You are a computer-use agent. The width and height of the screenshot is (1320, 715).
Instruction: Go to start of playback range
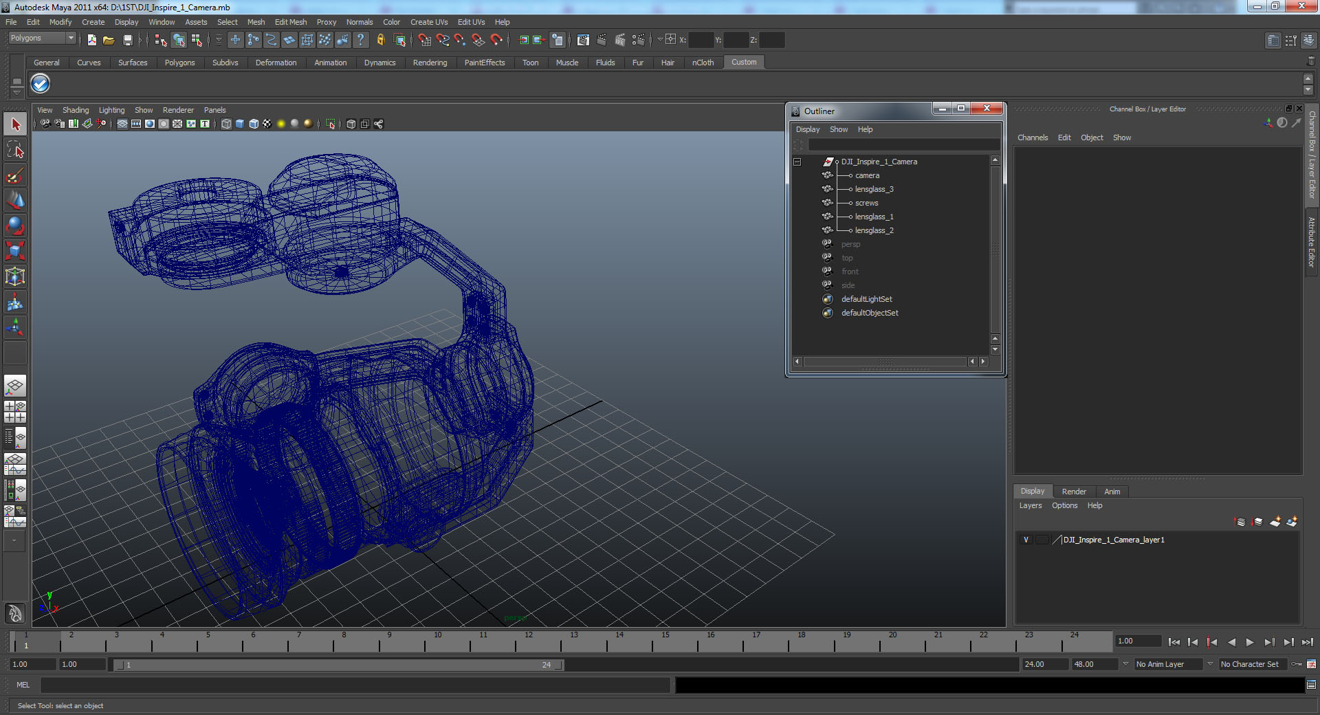click(x=1174, y=642)
